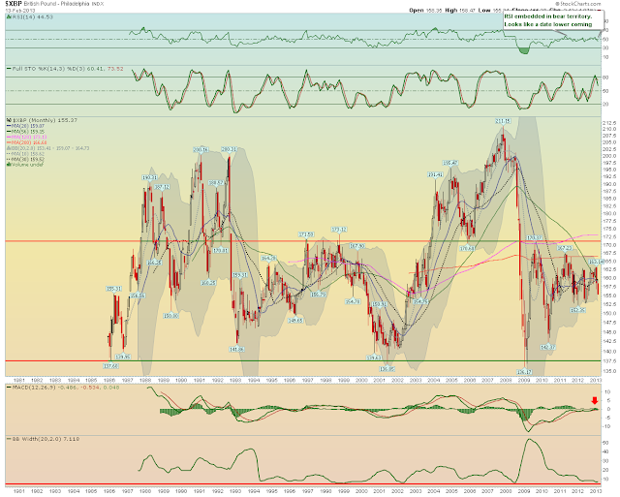Click the 170.37 price label

point(534,238)
